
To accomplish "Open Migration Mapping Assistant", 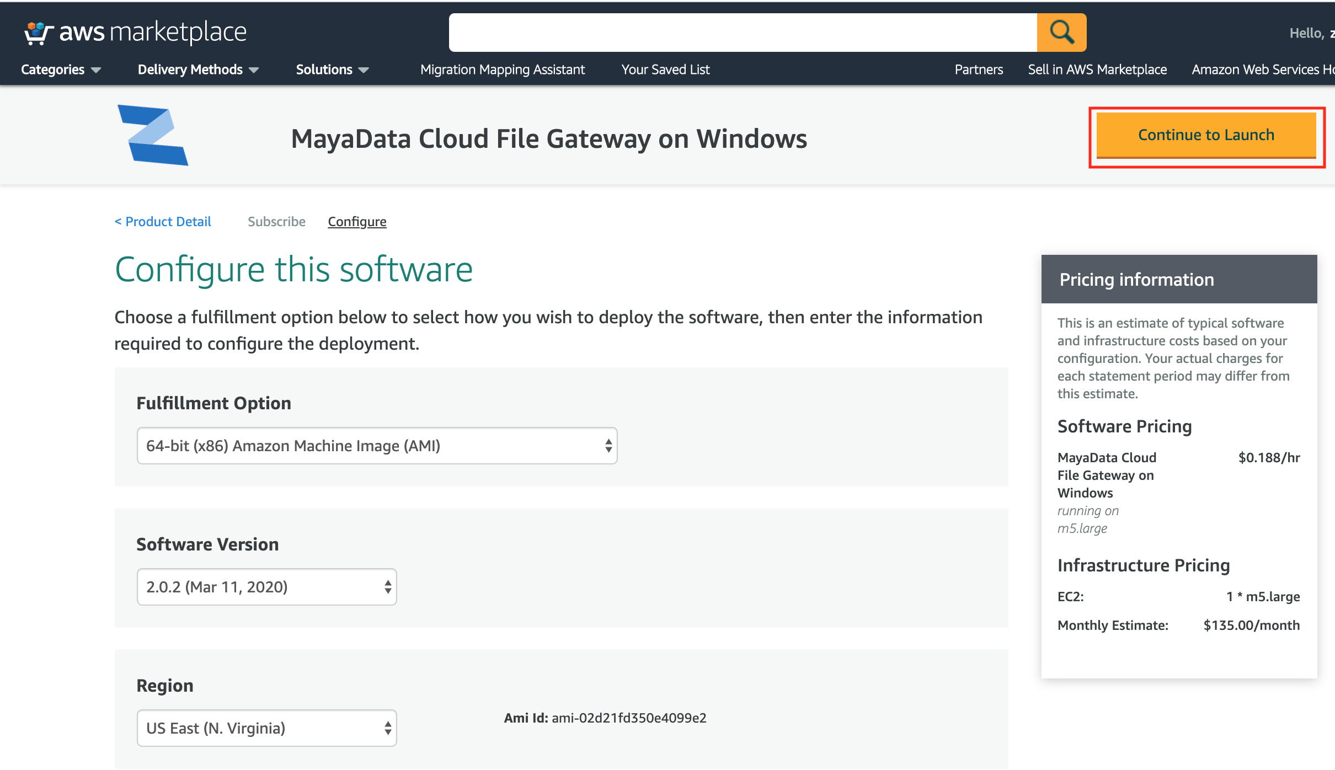I will point(502,69).
